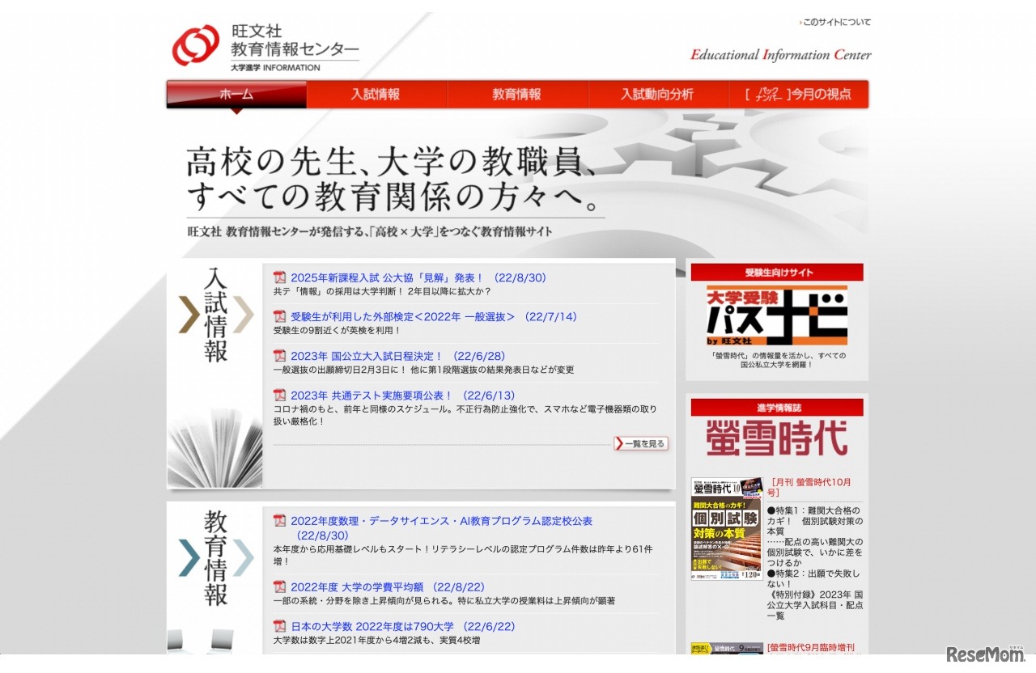The height and width of the screenshot is (673, 1036).
Task: Click 一覧を見る button in 入試情報
Action: click(x=641, y=443)
